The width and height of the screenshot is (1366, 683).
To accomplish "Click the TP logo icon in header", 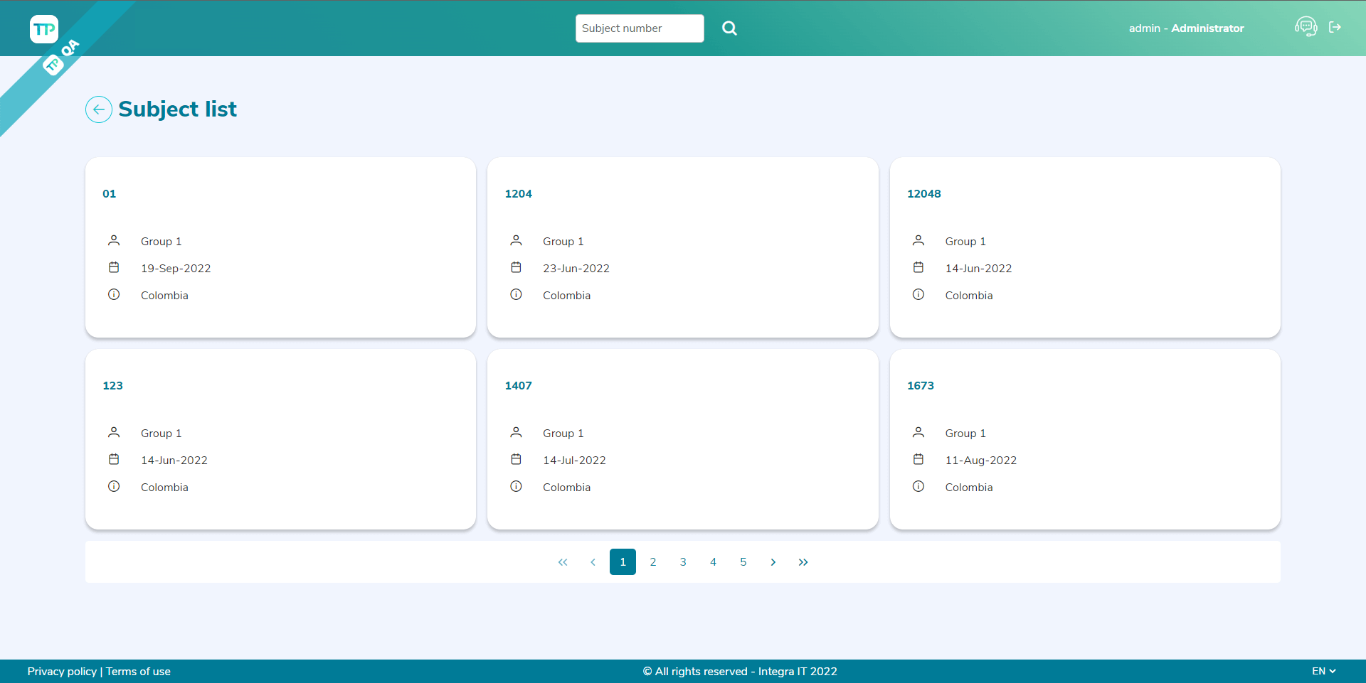I will click(x=44, y=29).
